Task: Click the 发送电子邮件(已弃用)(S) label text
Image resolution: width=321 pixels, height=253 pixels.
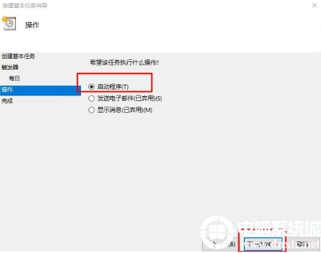Action: click(x=130, y=99)
